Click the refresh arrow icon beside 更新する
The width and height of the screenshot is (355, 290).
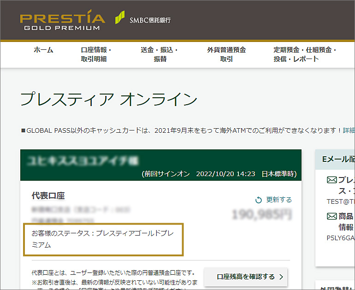tap(259, 200)
